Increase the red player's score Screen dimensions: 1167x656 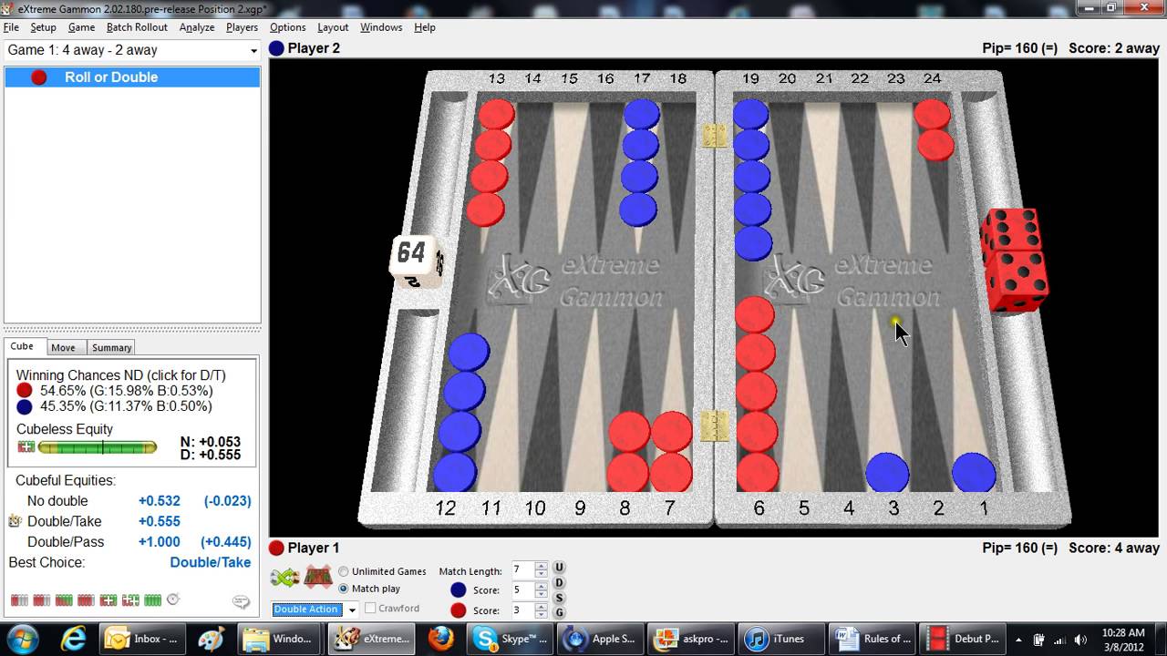(541, 606)
